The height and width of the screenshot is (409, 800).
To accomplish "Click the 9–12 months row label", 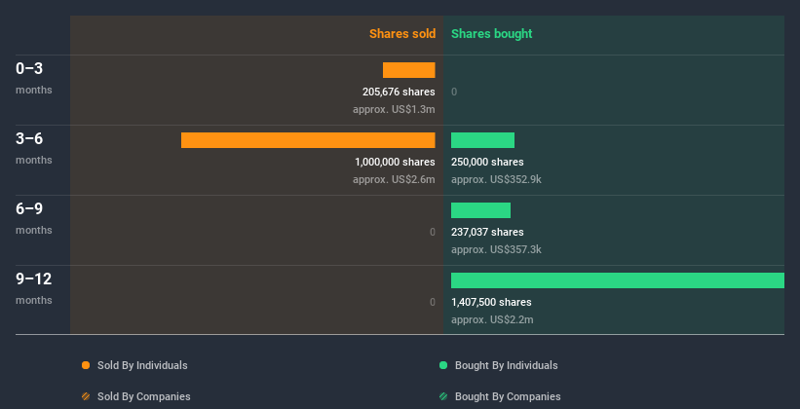I will (x=34, y=288).
